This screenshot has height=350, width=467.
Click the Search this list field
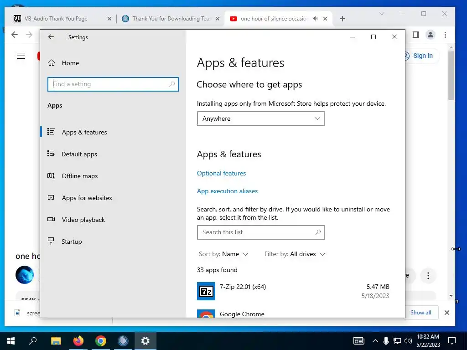click(x=260, y=232)
